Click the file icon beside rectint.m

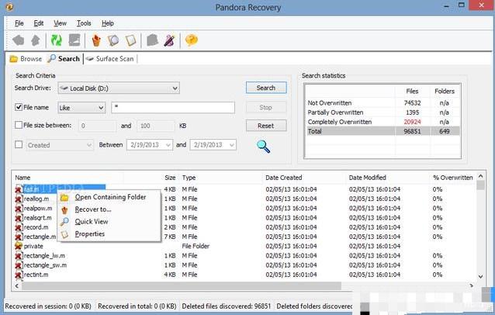[x=19, y=275]
